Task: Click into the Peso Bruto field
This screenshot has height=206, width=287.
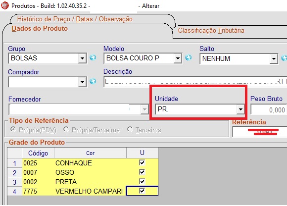Action: coord(268,109)
